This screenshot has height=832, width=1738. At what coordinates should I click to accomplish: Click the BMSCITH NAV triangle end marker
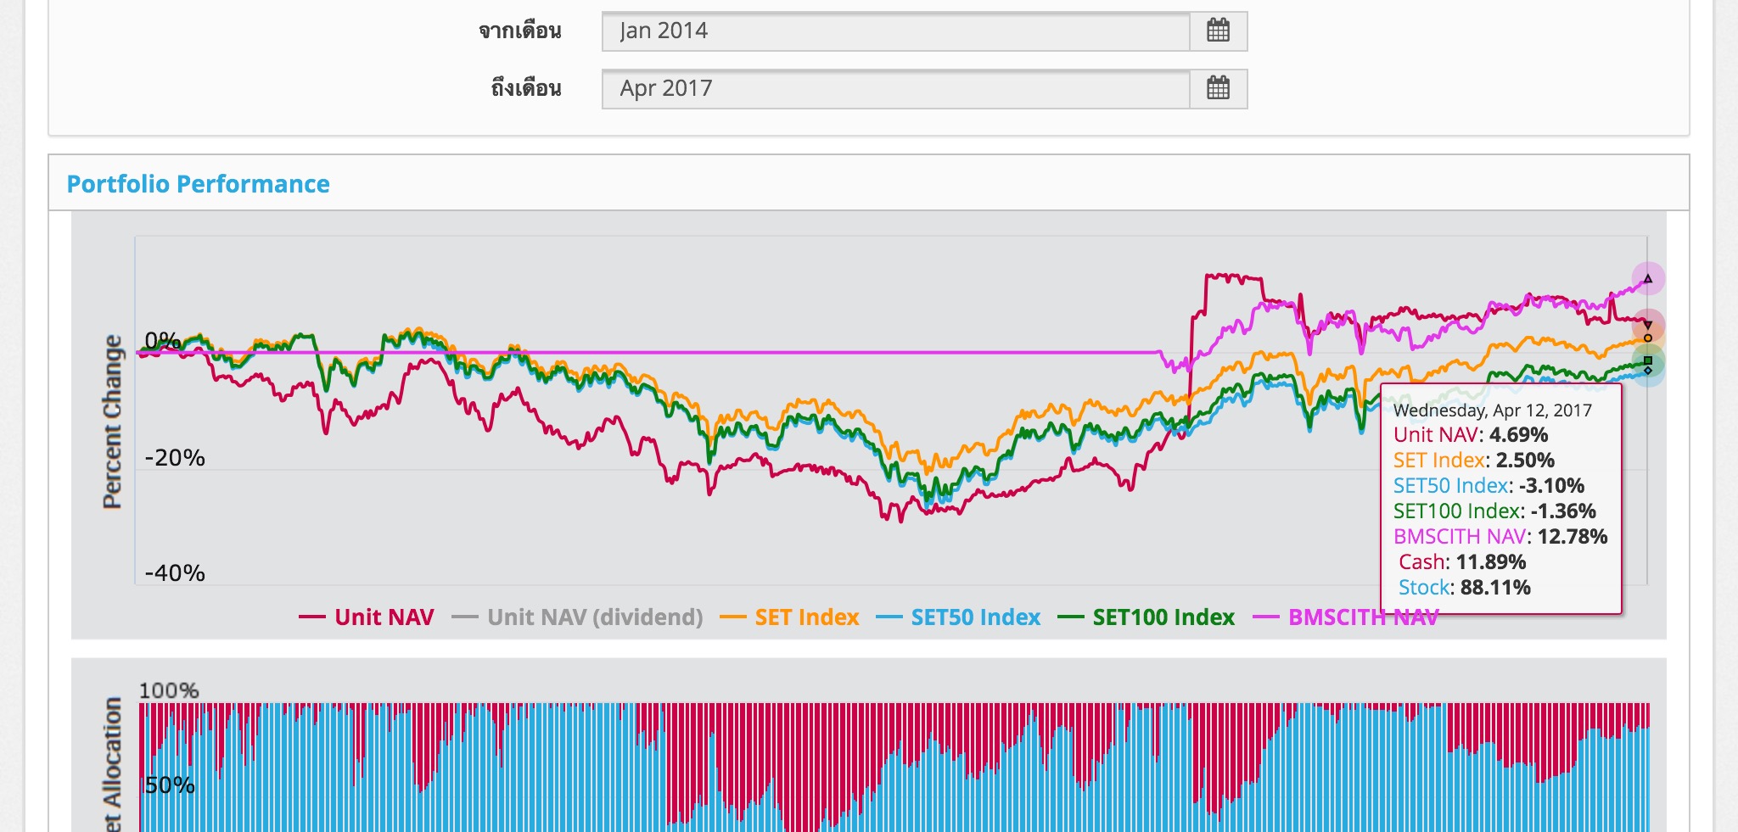1648,279
